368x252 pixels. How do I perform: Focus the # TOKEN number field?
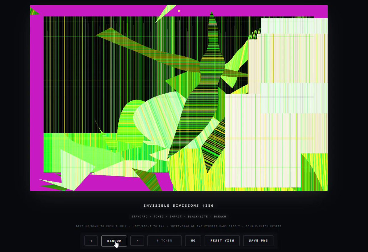(164, 241)
